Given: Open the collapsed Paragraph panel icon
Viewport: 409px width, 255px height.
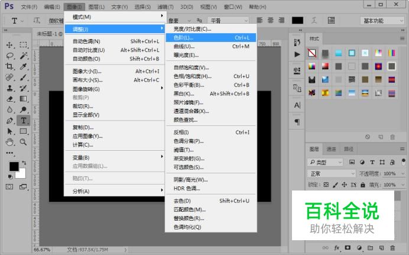Looking at the screenshot, I should pos(297,122).
